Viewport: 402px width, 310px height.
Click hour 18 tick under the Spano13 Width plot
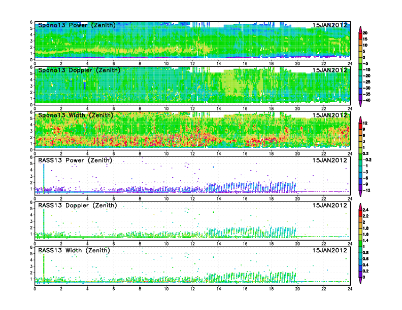271,153
